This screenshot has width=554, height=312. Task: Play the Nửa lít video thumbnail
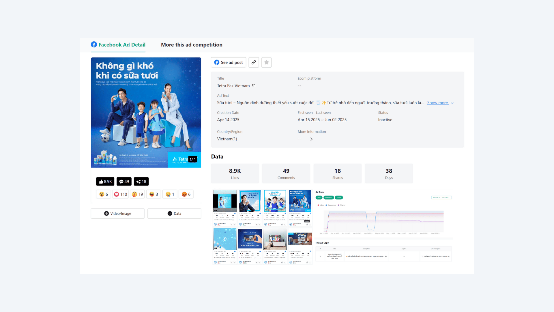coord(225,201)
